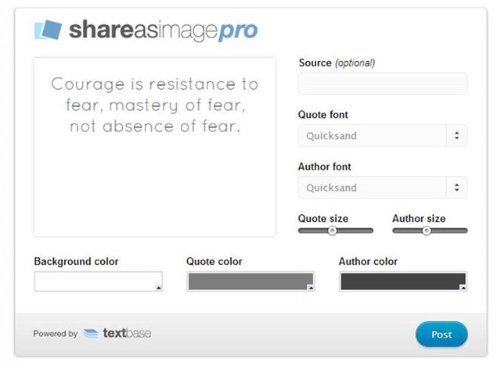This screenshot has height=365, width=501.
Task: Open the Quote font dropdown
Action: (382, 136)
